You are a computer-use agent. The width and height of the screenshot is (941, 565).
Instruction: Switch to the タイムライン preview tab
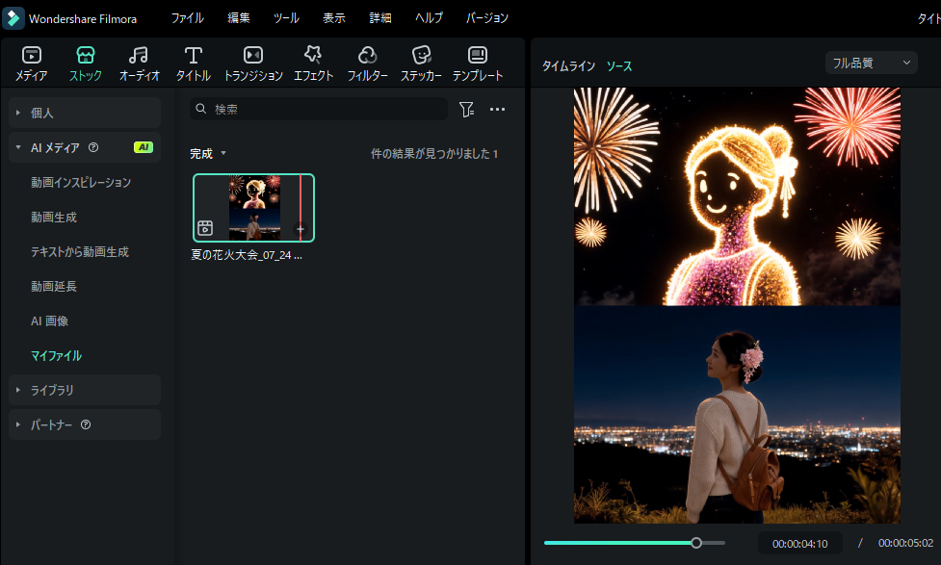point(568,66)
